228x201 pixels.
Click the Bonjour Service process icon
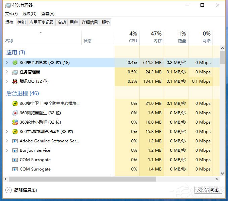pyautogui.click(x=15, y=150)
